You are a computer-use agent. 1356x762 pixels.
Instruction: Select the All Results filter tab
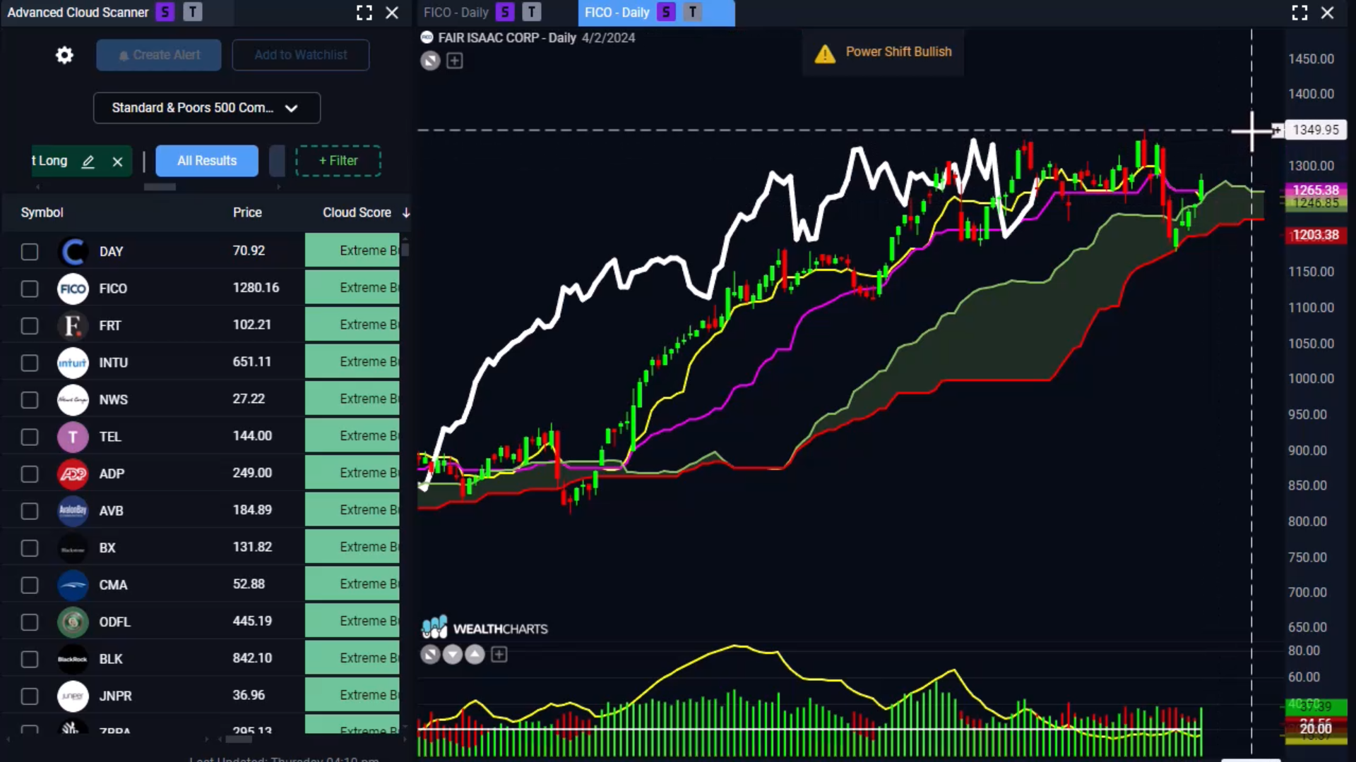[x=207, y=161]
